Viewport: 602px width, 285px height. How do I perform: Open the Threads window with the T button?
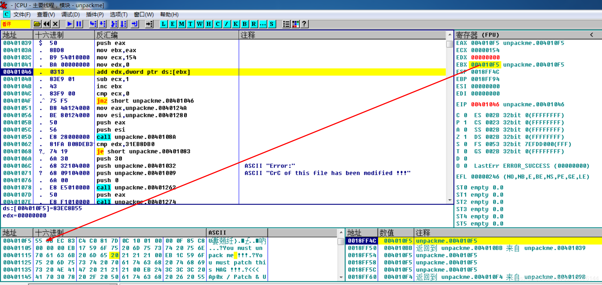coord(191,24)
